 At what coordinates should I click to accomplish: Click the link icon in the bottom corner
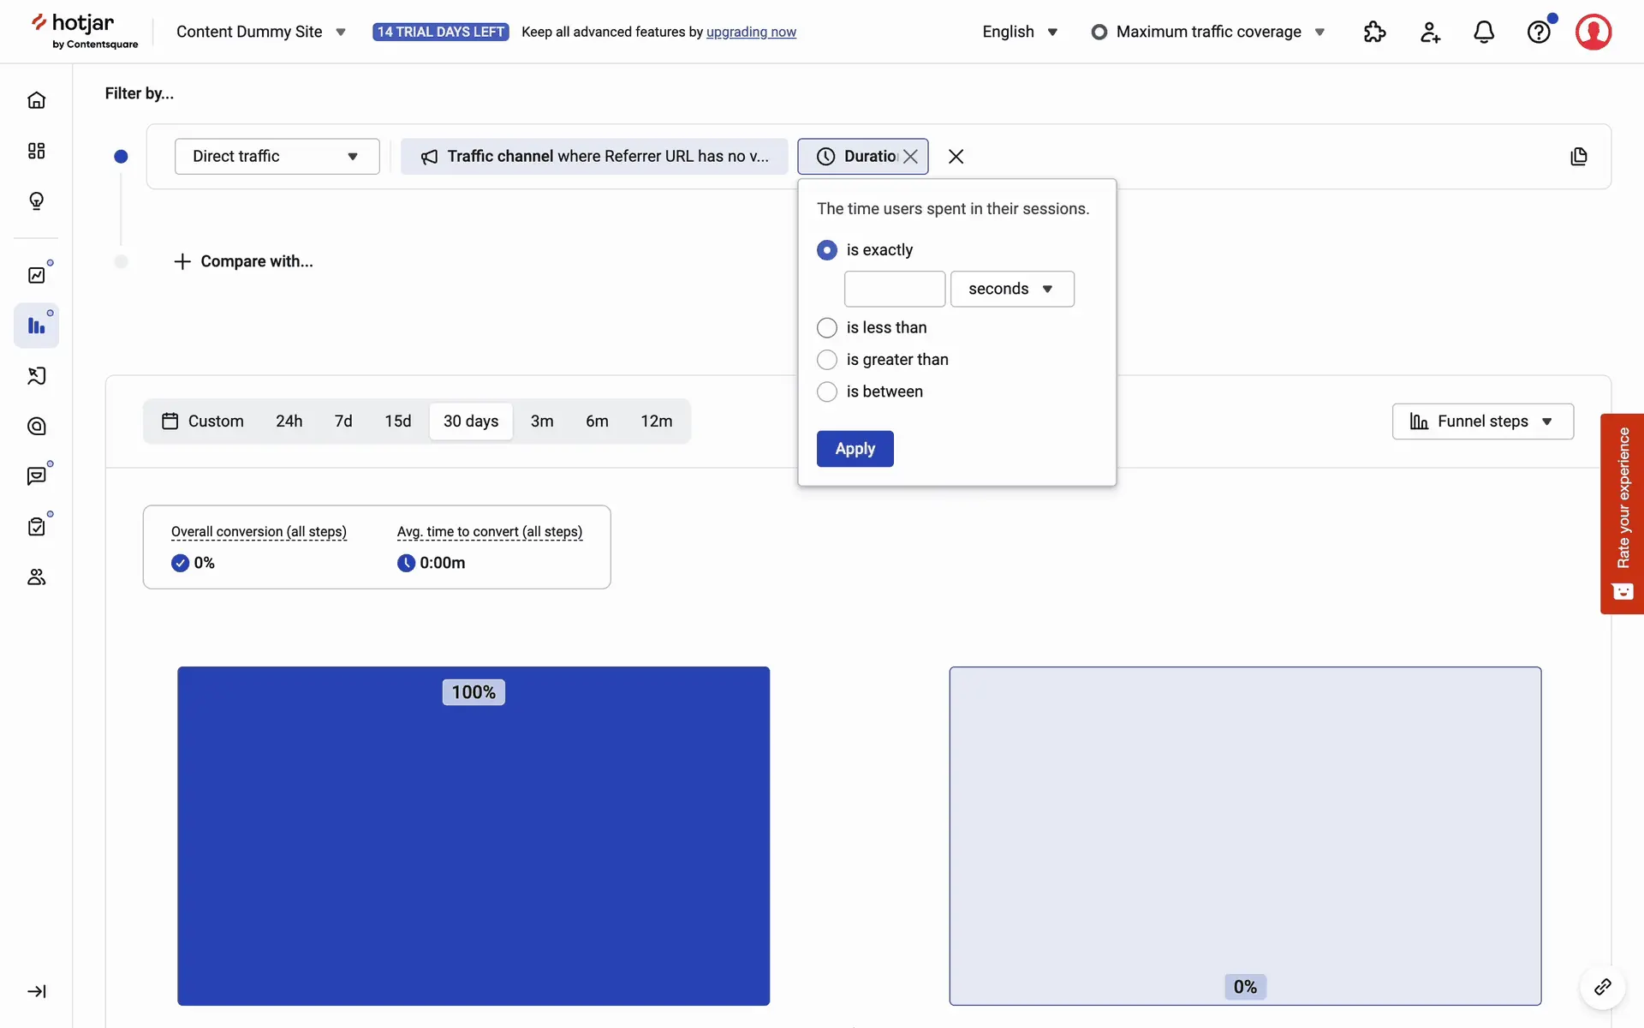pyautogui.click(x=1602, y=987)
